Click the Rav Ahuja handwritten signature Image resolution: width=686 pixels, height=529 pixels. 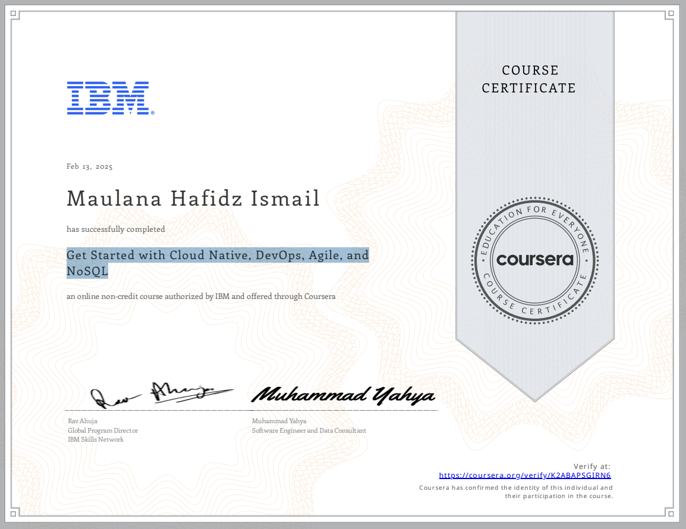[x=161, y=395]
